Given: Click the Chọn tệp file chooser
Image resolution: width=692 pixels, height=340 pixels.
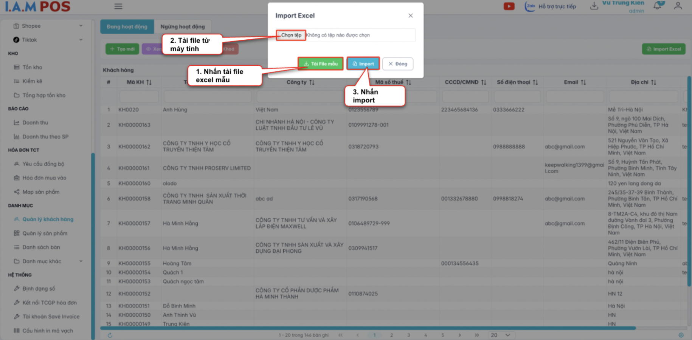Looking at the screenshot, I should pyautogui.click(x=291, y=35).
